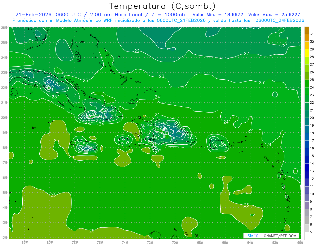Image resolution: width=319 pixels, height=246 pixels.
Task: Click the 26N latitude axis label
Action: [4, 28]
